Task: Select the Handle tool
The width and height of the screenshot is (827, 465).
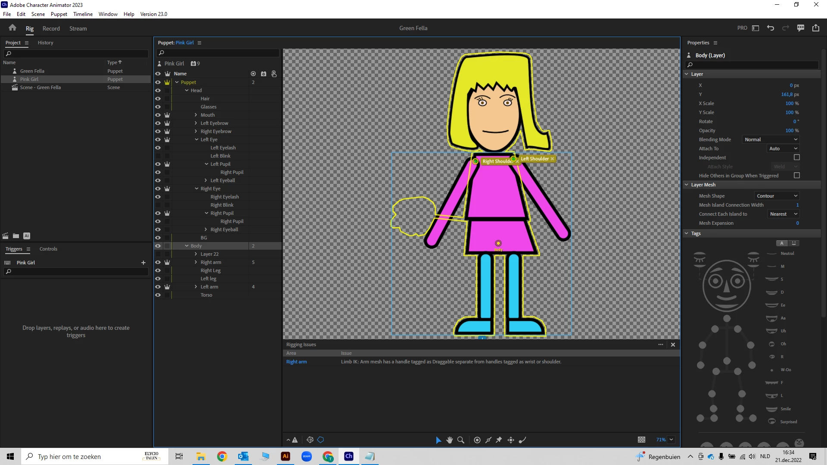Action: click(x=477, y=440)
